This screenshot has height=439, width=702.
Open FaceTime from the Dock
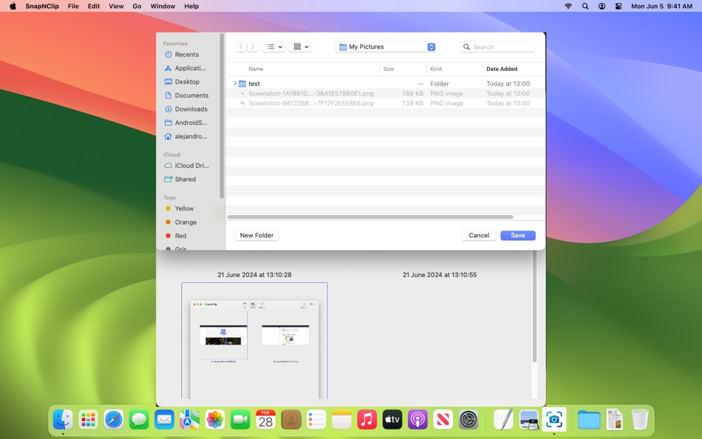[240, 420]
